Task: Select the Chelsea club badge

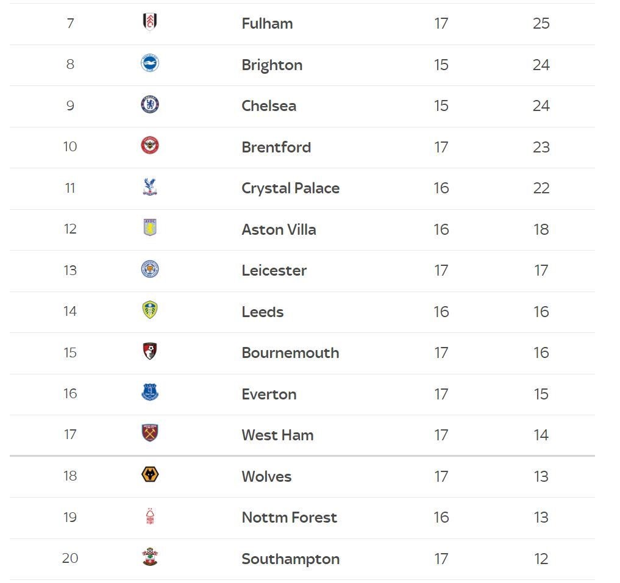Action: (149, 105)
